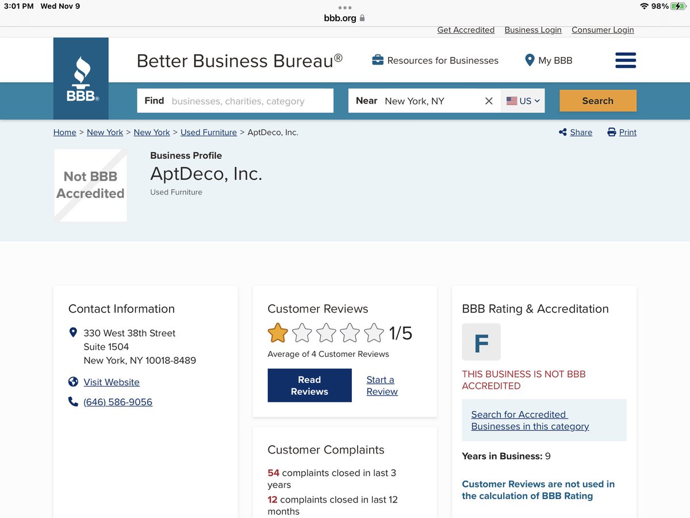Viewport: 690px width, 518px height.
Task: Go to the Home breadcrumb
Action: [x=65, y=132]
